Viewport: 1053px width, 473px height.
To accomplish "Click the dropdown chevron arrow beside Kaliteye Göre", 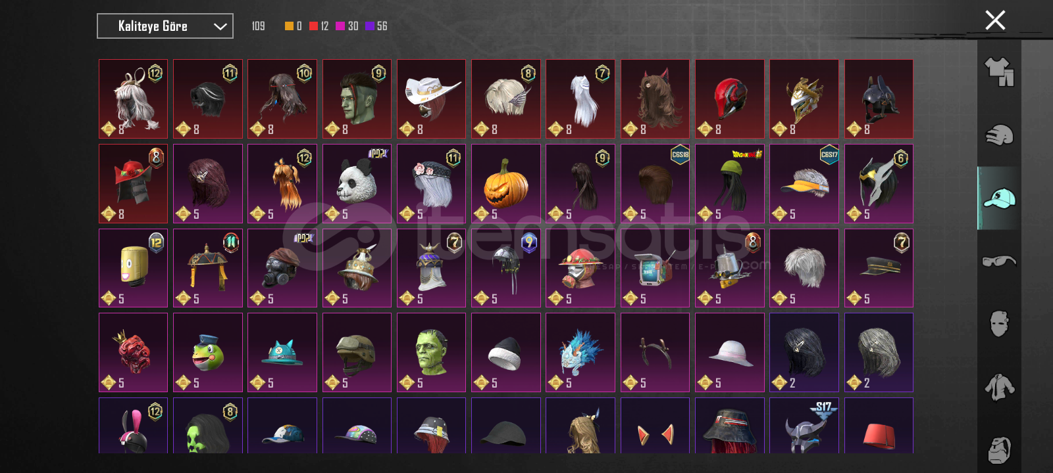I will pyautogui.click(x=220, y=26).
